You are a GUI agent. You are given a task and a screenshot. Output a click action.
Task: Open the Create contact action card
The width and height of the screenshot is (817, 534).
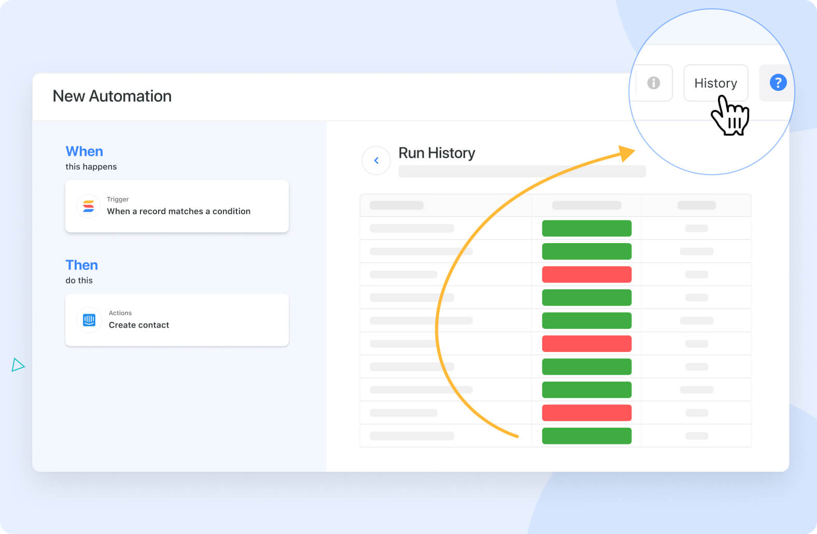click(x=177, y=320)
